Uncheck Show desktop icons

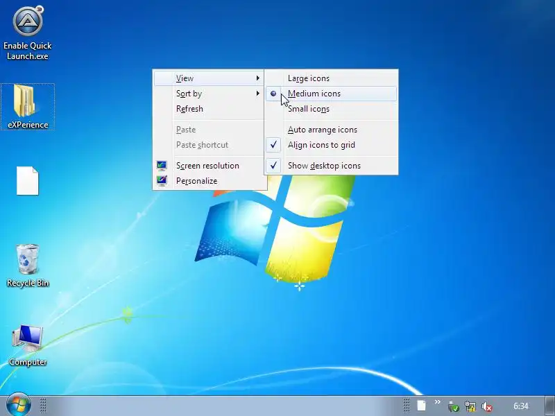click(x=332, y=166)
